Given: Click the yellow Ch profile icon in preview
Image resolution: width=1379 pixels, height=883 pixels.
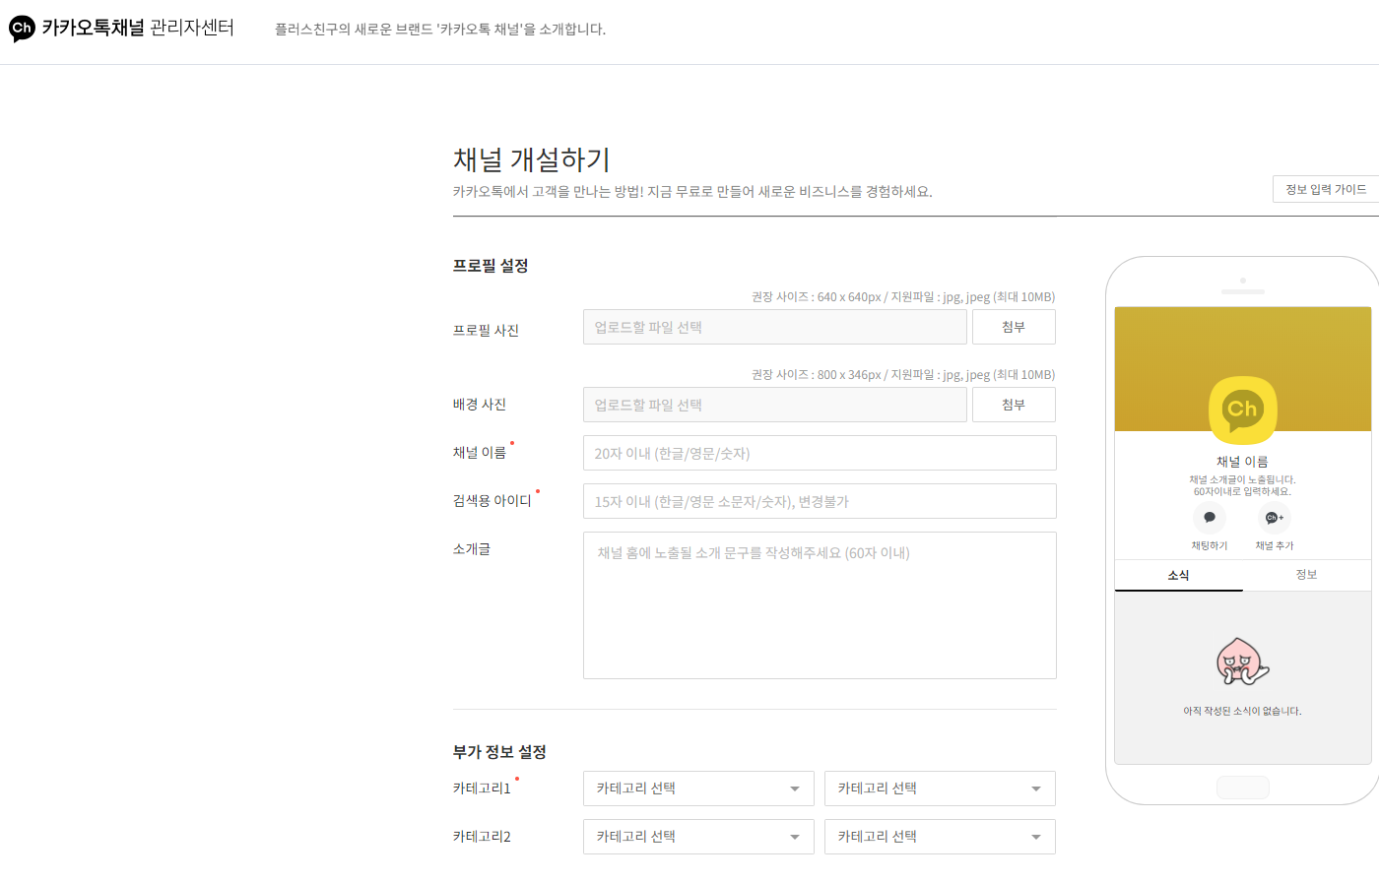Looking at the screenshot, I should 1243,410.
